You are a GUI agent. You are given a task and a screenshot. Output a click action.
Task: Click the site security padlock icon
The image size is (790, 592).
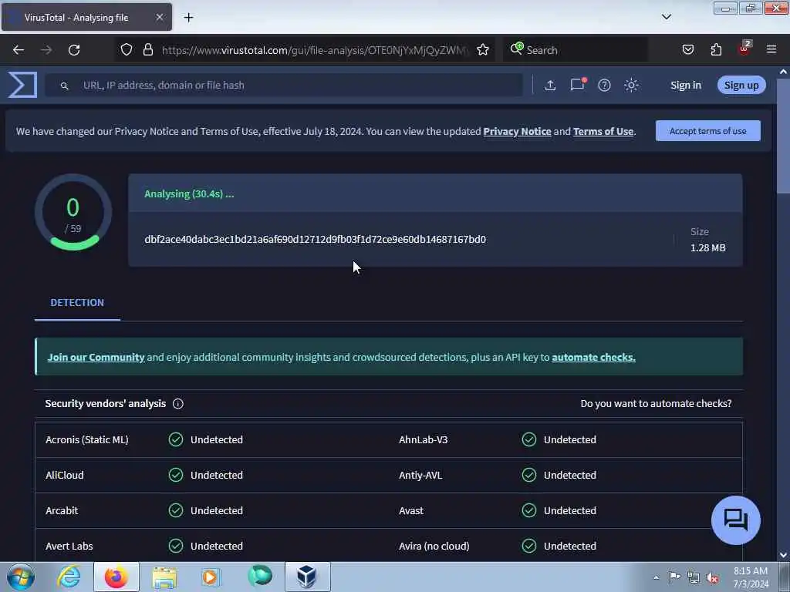pos(147,49)
